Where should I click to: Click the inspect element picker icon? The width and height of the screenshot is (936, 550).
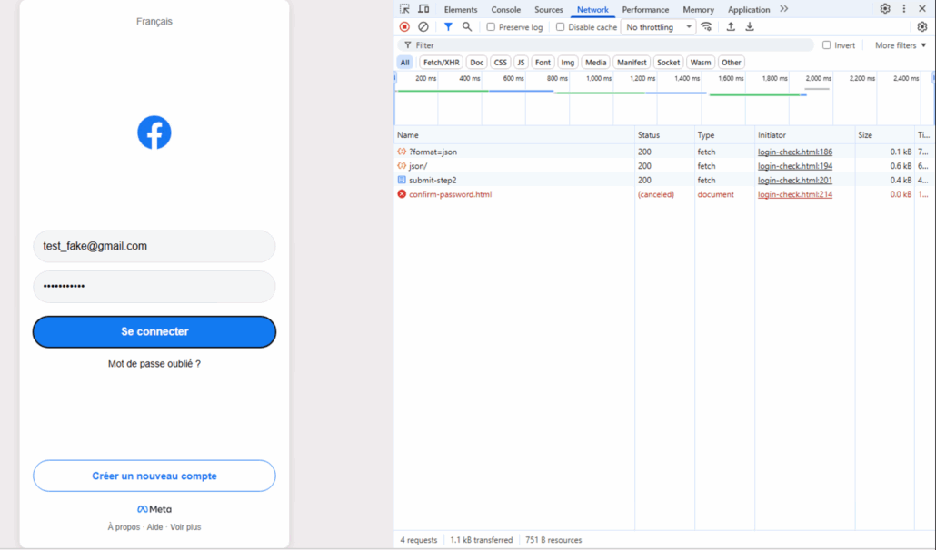(404, 9)
